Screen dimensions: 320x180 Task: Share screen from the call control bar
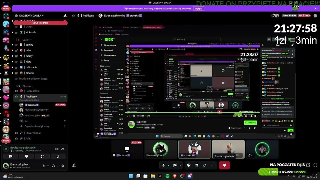(189, 165)
